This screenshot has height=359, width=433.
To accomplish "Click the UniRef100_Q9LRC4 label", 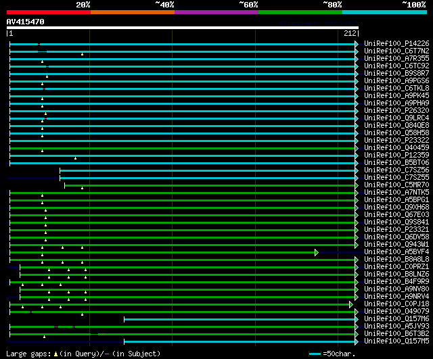I will 396,118.
